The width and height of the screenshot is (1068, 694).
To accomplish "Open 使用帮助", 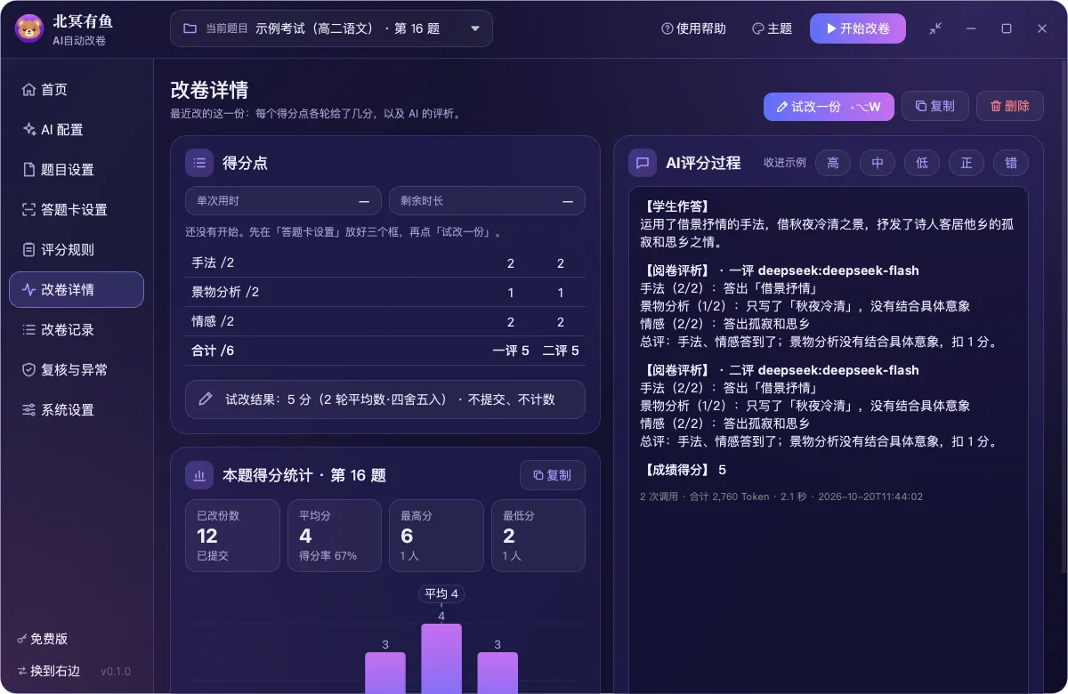I will (x=693, y=28).
